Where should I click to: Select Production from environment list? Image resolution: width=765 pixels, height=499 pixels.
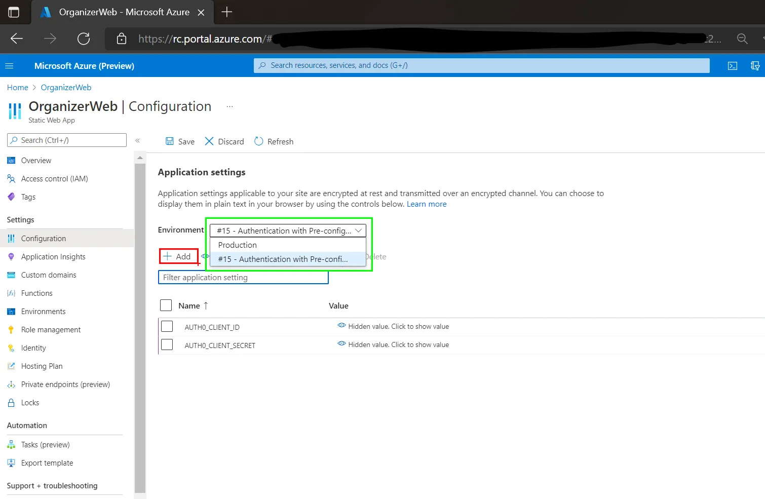[238, 245]
